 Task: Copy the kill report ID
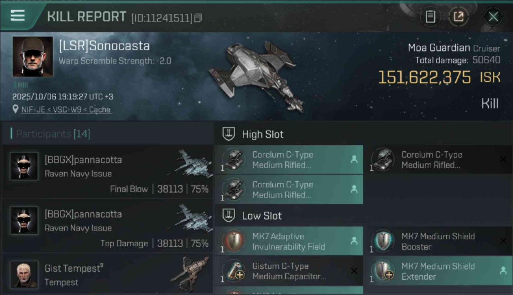(198, 18)
